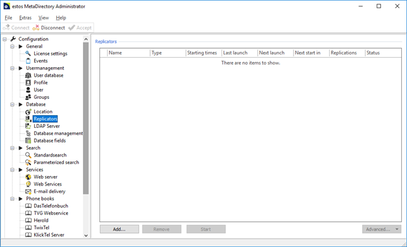Open Database fields grid icon

tap(28, 141)
